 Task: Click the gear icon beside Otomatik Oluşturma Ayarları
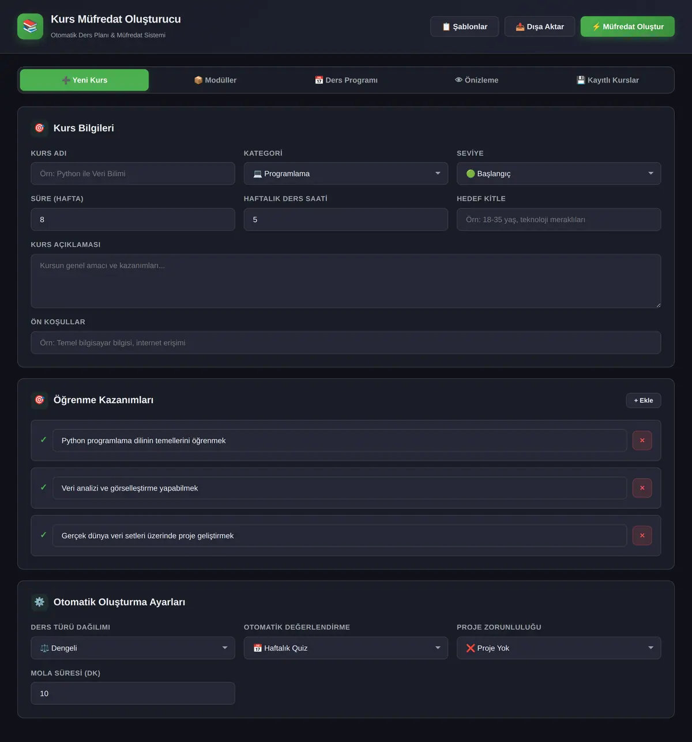pyautogui.click(x=39, y=602)
